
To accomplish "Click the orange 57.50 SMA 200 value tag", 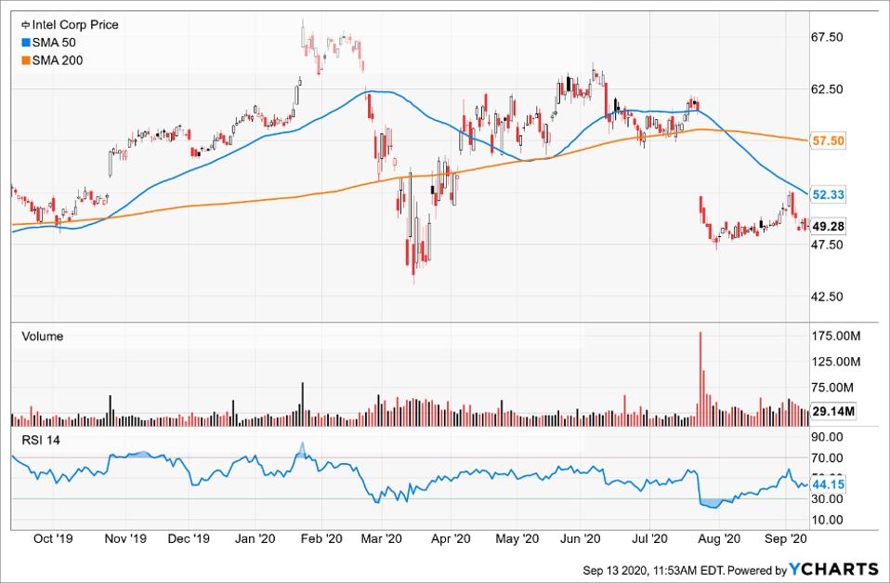I will 827,140.
